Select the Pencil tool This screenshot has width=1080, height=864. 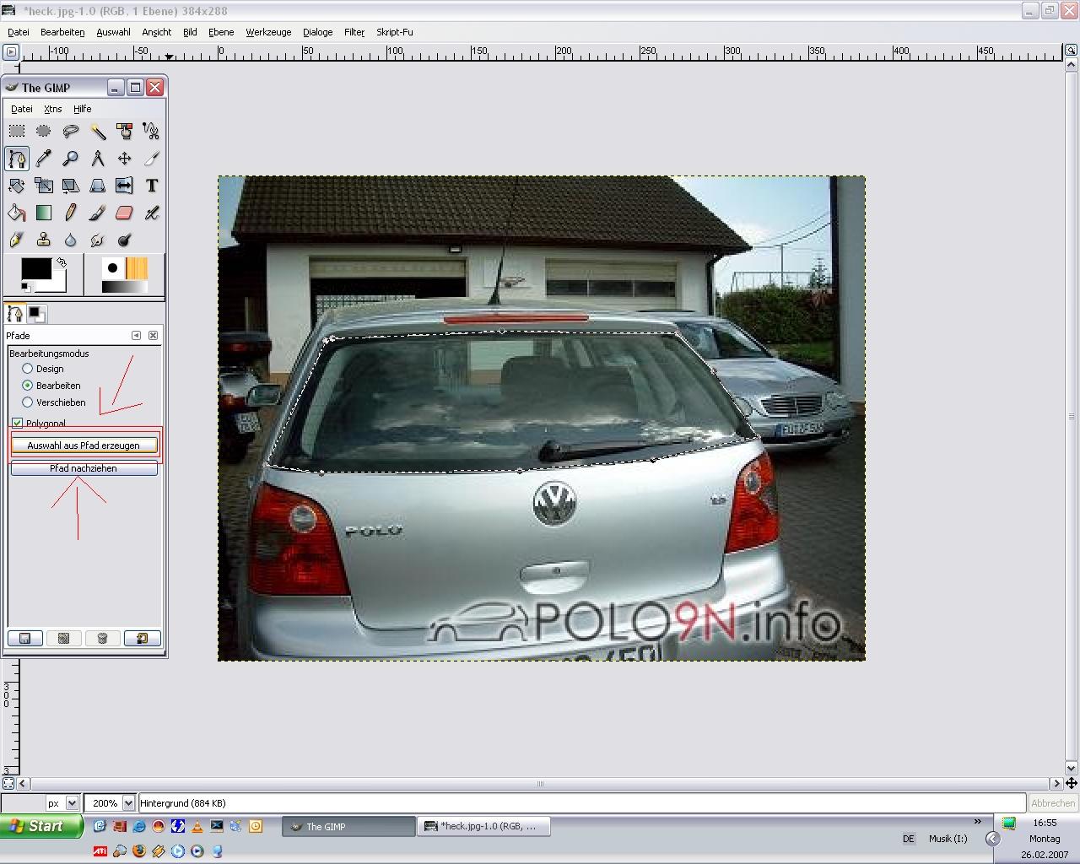(x=71, y=213)
